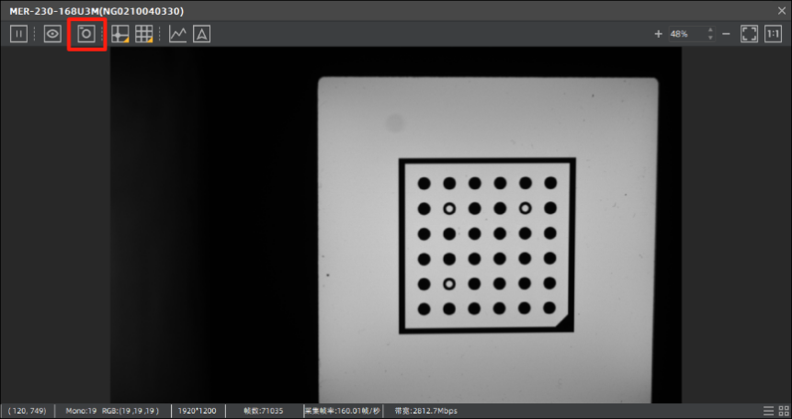The height and width of the screenshot is (419, 792).
Task: Fit image to window with expand icon
Action: 750,34
